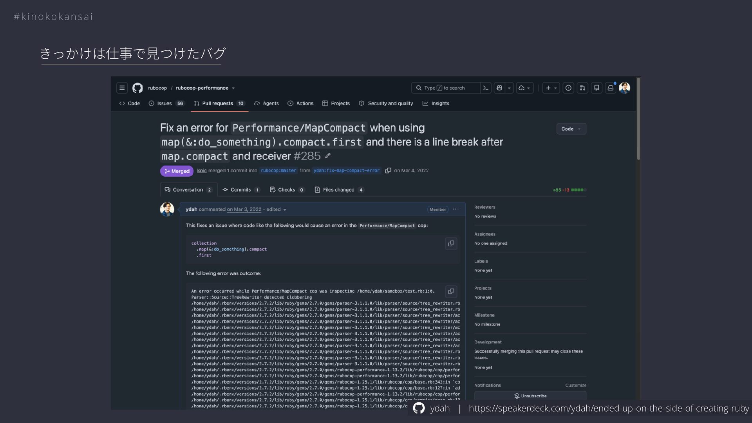Open the Security and quality tab

pos(386,103)
